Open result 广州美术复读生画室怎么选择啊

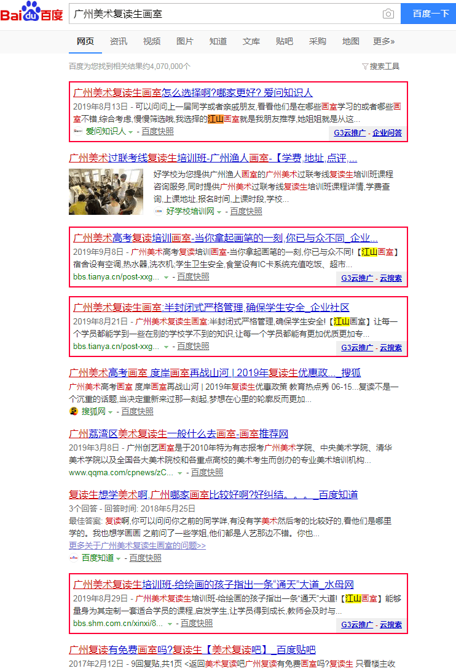coord(193,92)
